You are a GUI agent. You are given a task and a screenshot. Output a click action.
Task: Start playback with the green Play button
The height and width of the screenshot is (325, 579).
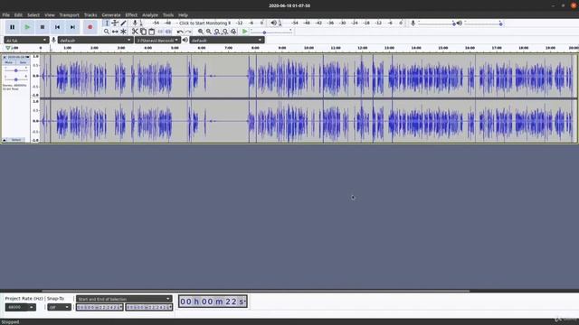tap(27, 27)
